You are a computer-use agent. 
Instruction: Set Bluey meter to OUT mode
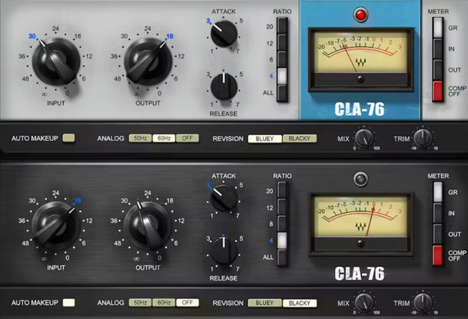(438, 70)
